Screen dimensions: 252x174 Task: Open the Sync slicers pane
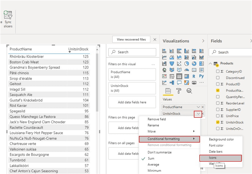[8, 19]
